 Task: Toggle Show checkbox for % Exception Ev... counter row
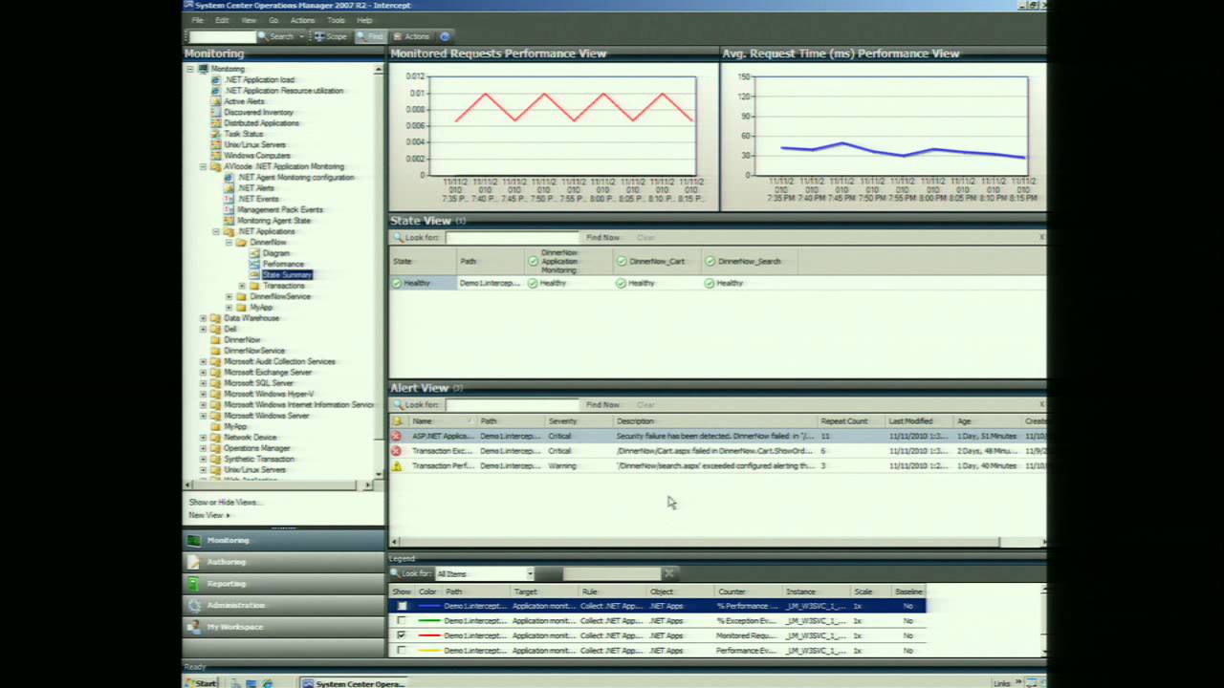click(402, 621)
